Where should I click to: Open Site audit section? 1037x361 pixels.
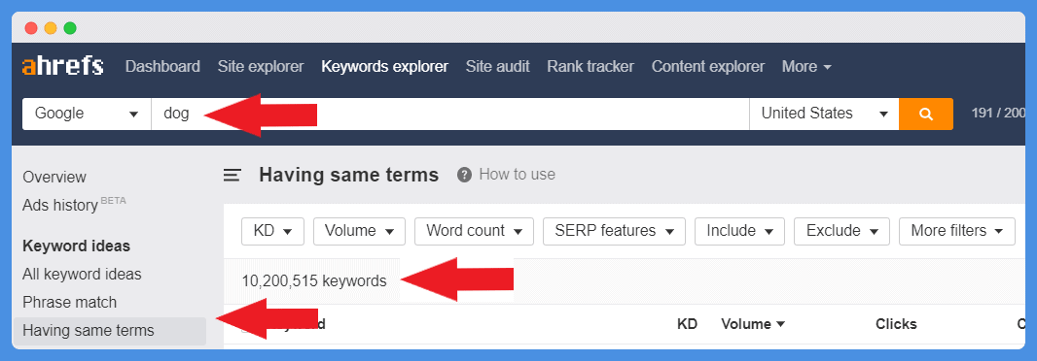coord(497,67)
